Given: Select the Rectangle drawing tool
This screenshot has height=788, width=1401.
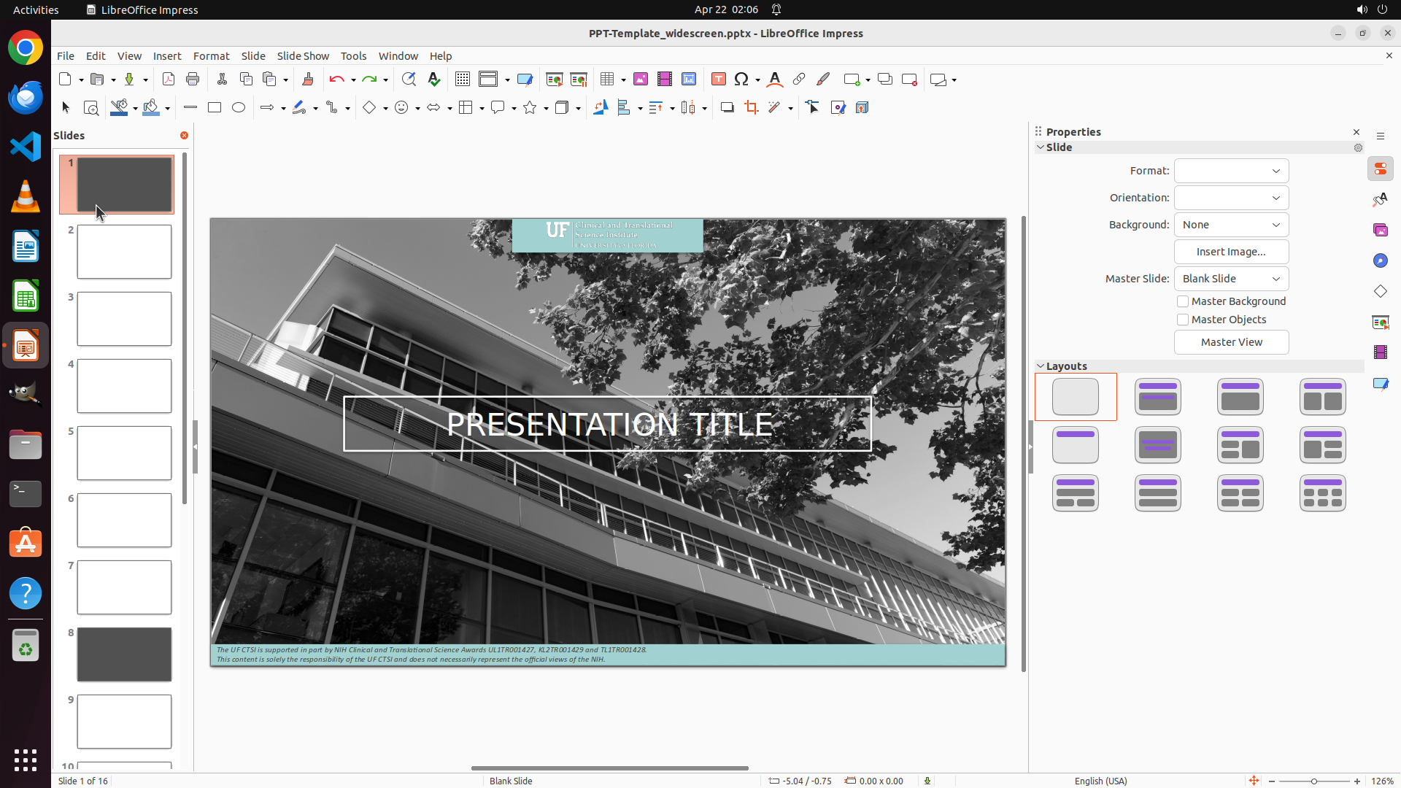Looking at the screenshot, I should [x=215, y=108].
